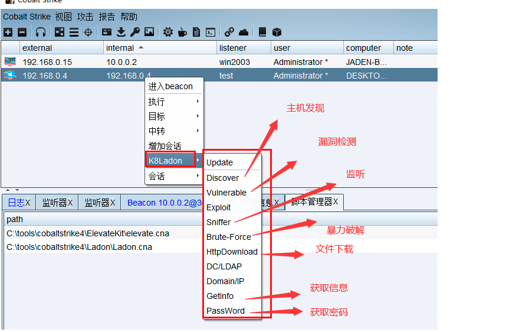Choose Brute-Force from K8Ladon submenu
Viewport: 506px width, 332px height.
229,237
